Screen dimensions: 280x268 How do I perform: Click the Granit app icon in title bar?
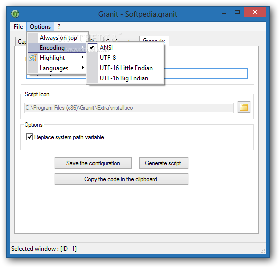pos(15,14)
